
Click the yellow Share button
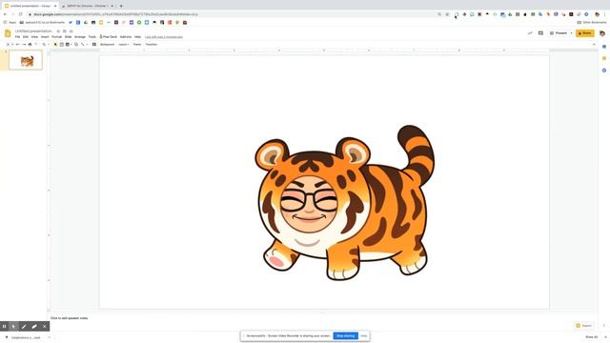pyautogui.click(x=584, y=33)
